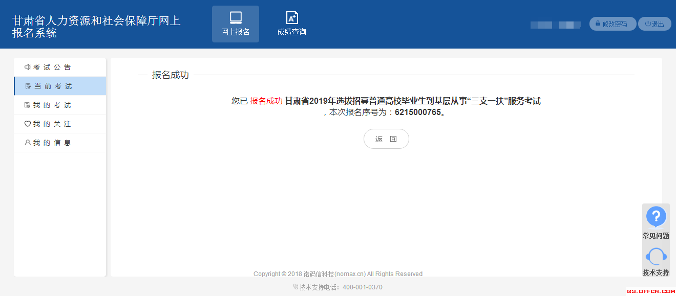Open 常见问题 via the question mark icon
The height and width of the screenshot is (296, 676).
[656, 217]
